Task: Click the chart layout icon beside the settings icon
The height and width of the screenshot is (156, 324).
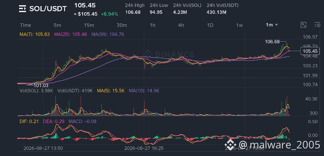Action: (303, 25)
